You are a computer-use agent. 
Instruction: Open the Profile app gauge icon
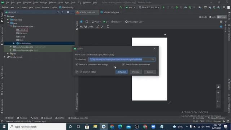click(186, 7)
